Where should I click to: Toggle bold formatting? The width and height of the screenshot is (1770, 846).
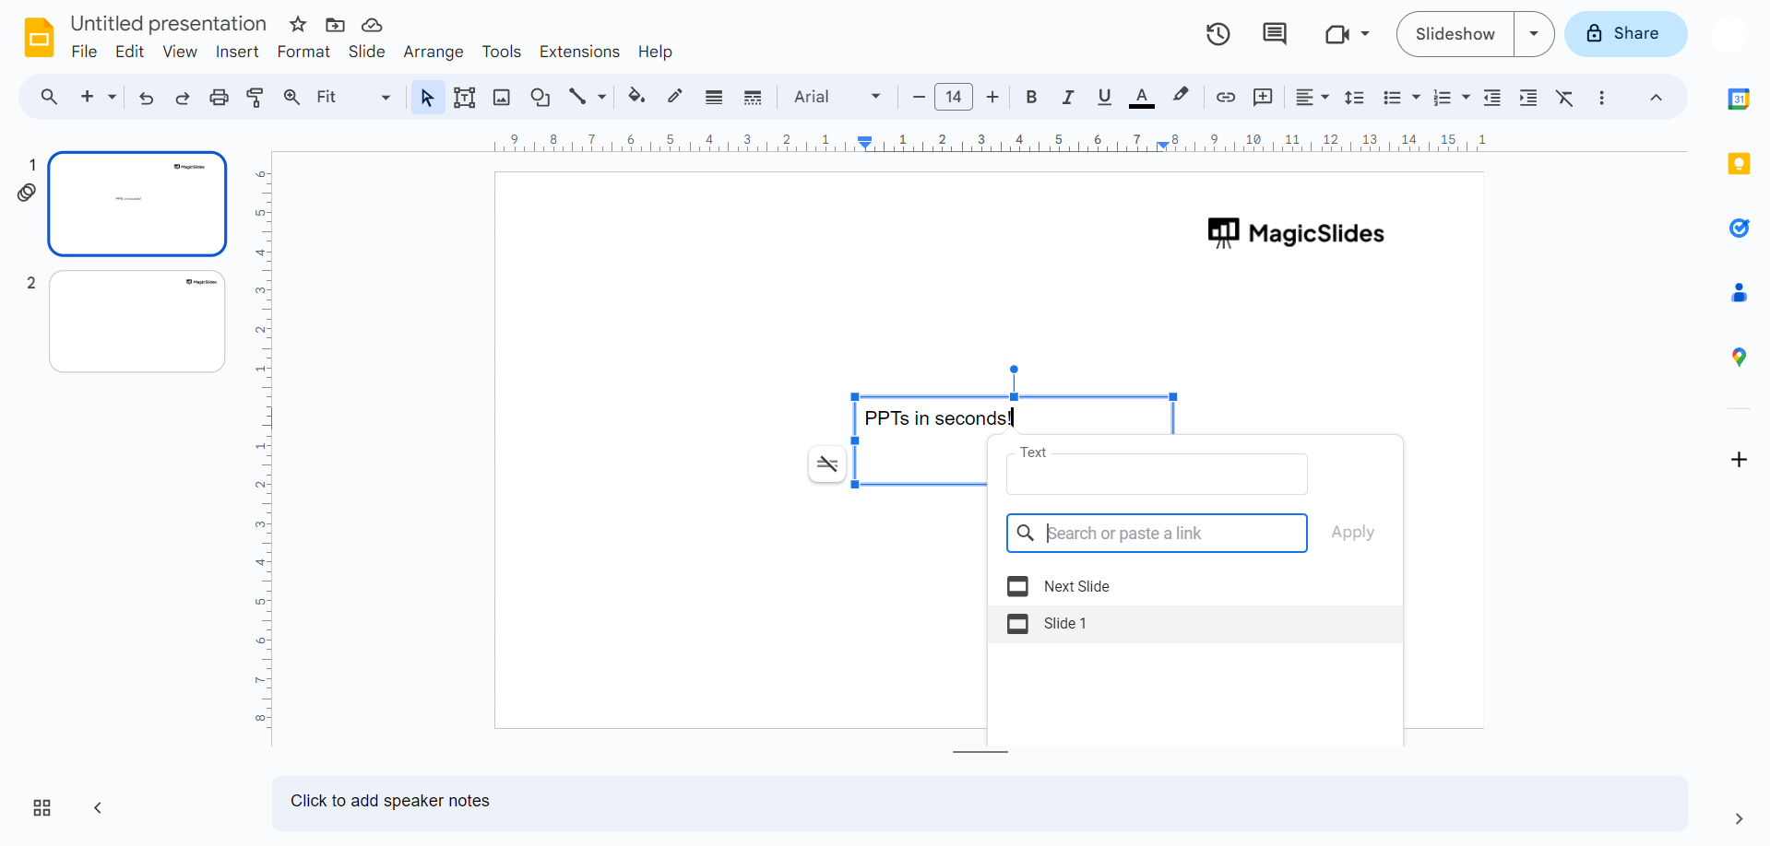pos(1031,97)
